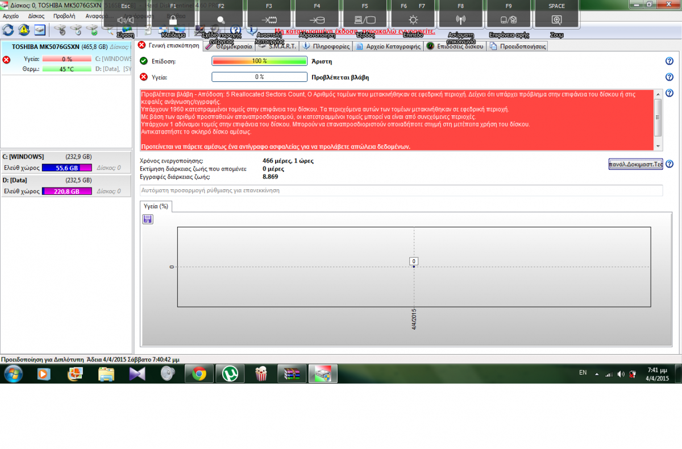This screenshot has width=682, height=449.
Task: Click the automatic adjustment text field
Action: click(401, 190)
